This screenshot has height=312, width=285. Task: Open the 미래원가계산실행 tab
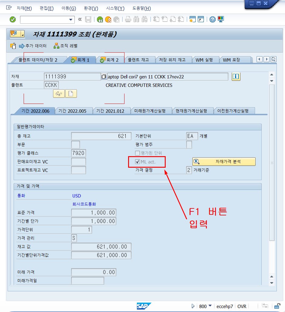click(150, 111)
